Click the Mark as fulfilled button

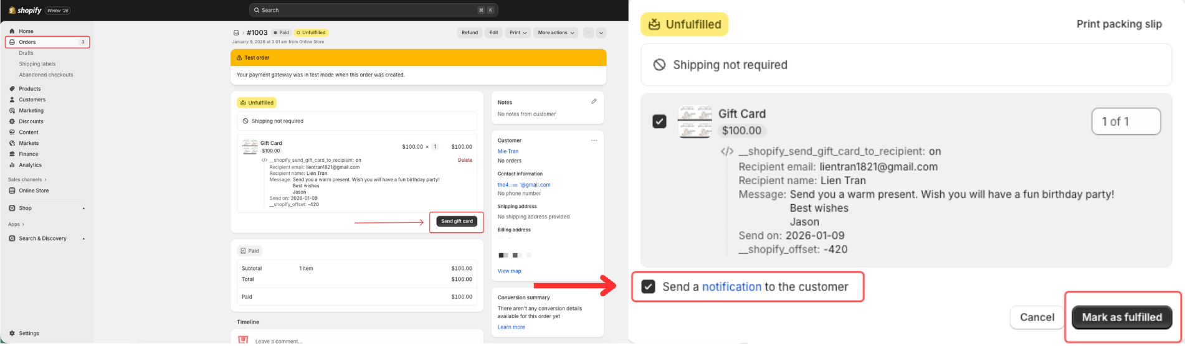(1121, 317)
